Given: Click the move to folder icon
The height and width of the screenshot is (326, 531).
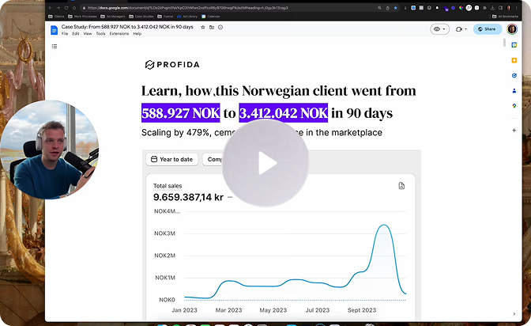Looking at the screenshot, I should [x=212, y=27].
